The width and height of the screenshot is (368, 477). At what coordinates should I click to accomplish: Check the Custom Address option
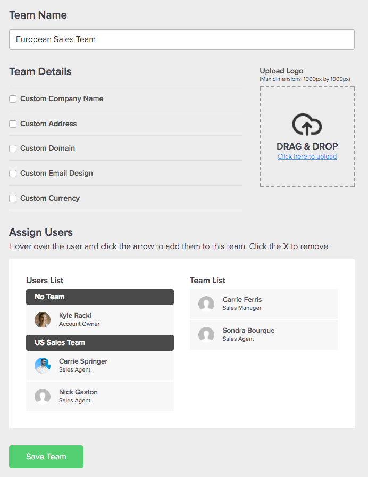click(13, 124)
